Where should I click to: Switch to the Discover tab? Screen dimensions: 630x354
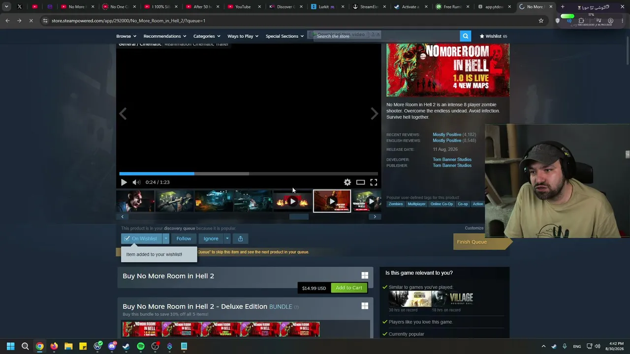click(285, 7)
